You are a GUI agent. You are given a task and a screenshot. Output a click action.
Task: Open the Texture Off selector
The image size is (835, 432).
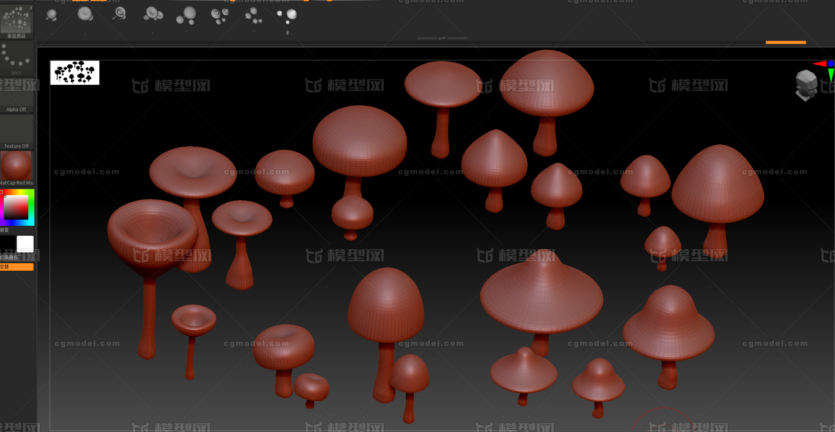[17, 132]
